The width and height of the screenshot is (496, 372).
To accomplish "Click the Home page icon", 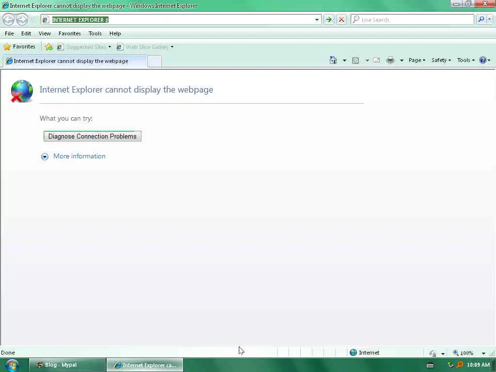I will pos(333,60).
